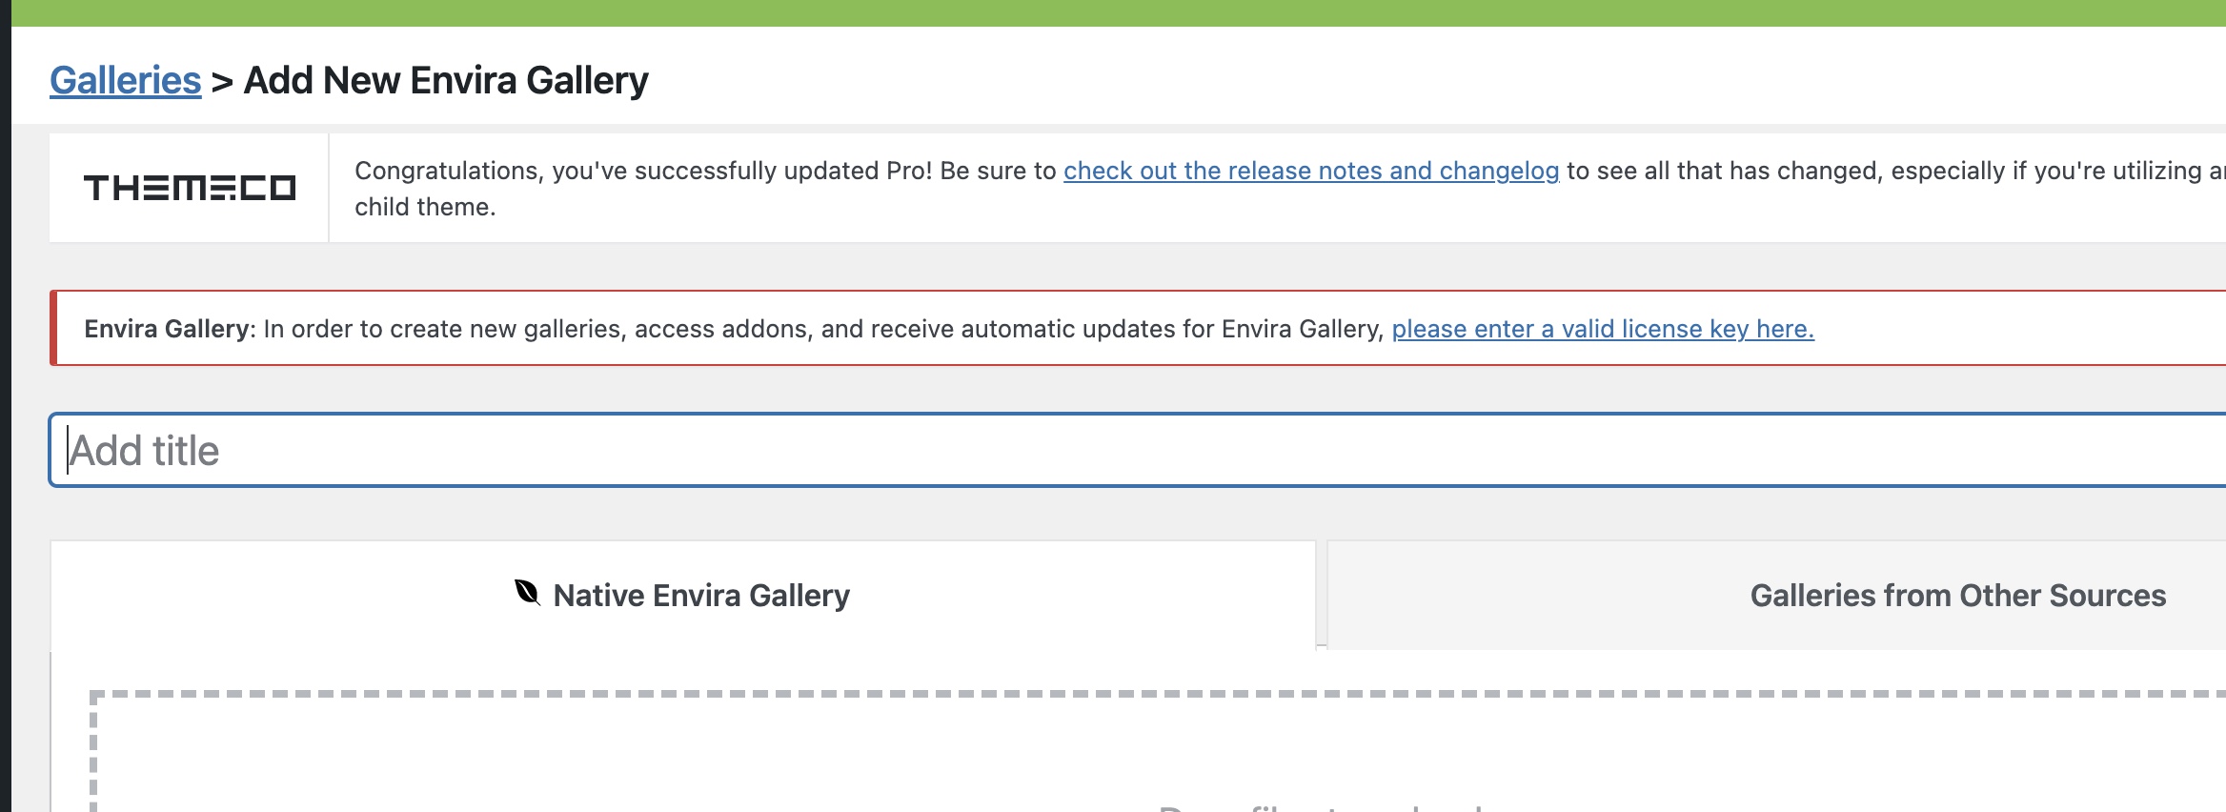
Task: Click the breadcrumb arrow separator
Action: coord(222,82)
